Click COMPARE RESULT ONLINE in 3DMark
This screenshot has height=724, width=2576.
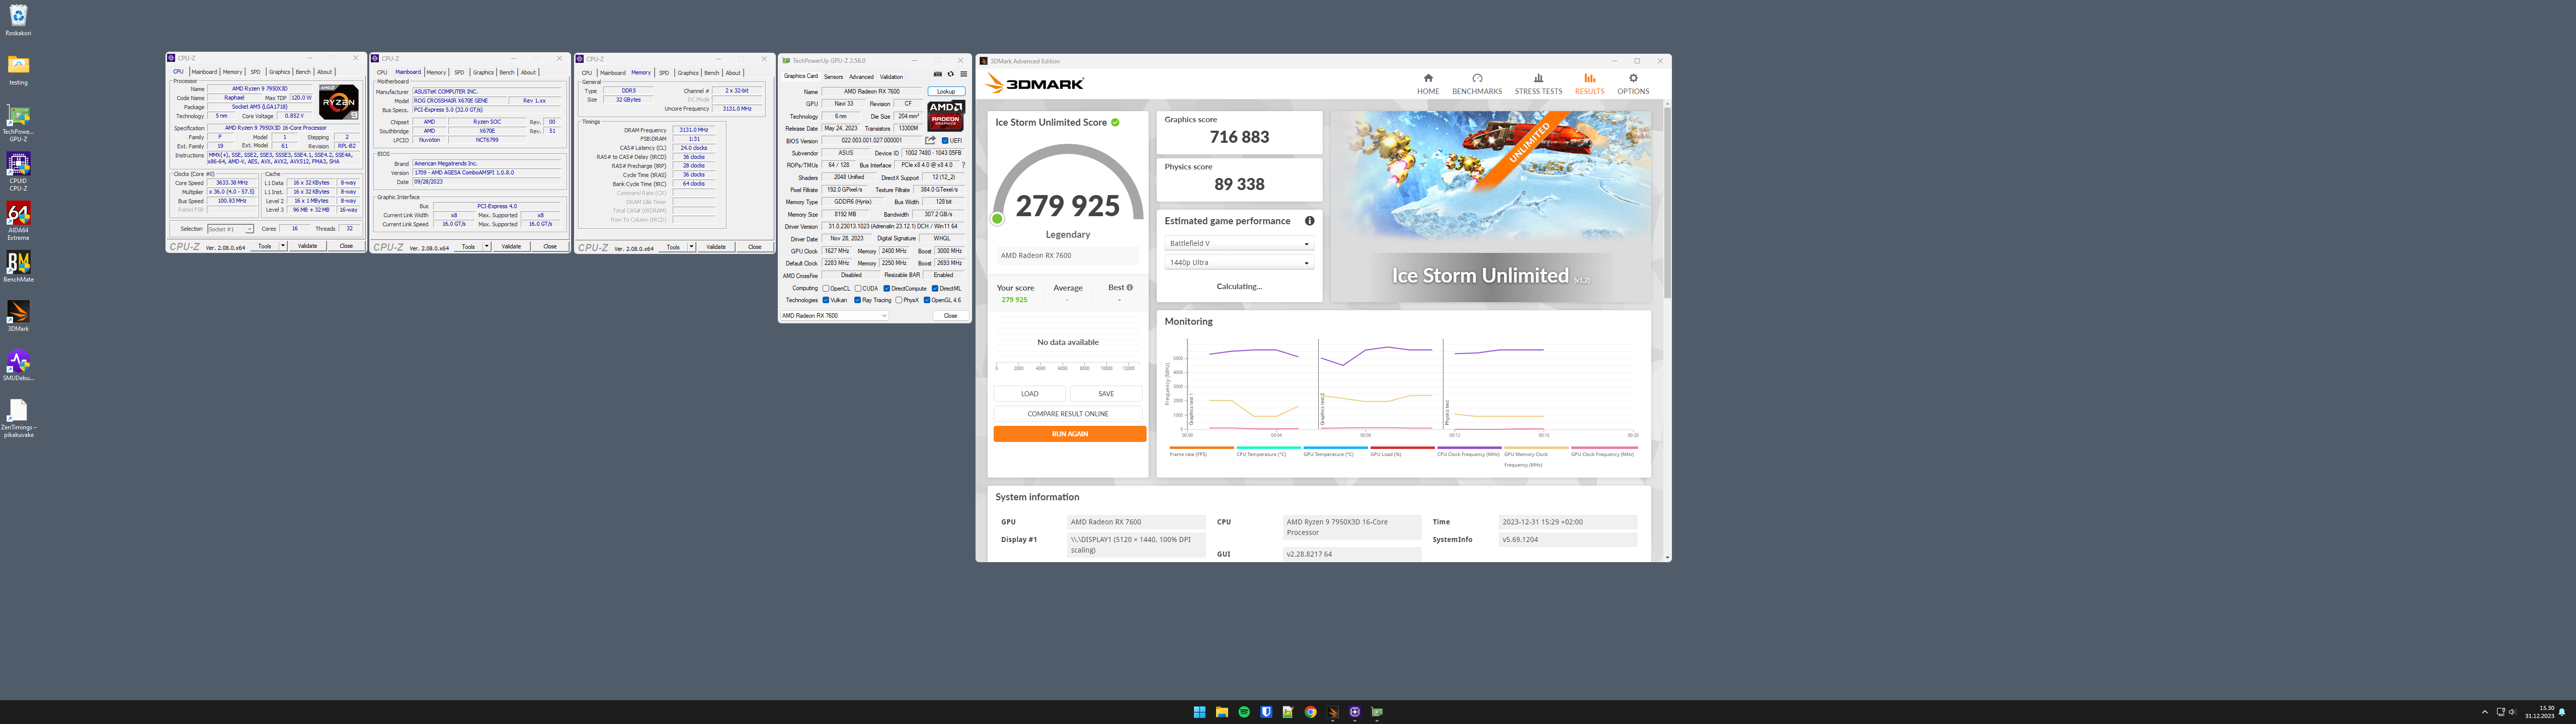coord(1068,414)
